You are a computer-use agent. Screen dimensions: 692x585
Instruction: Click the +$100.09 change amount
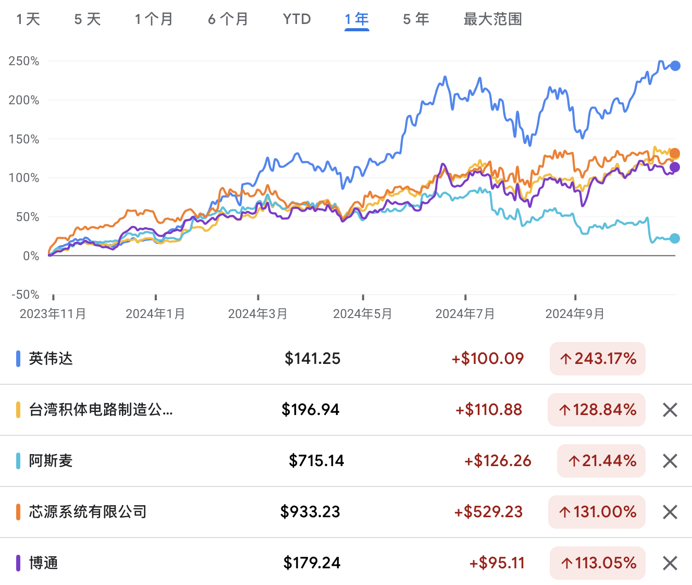(488, 359)
